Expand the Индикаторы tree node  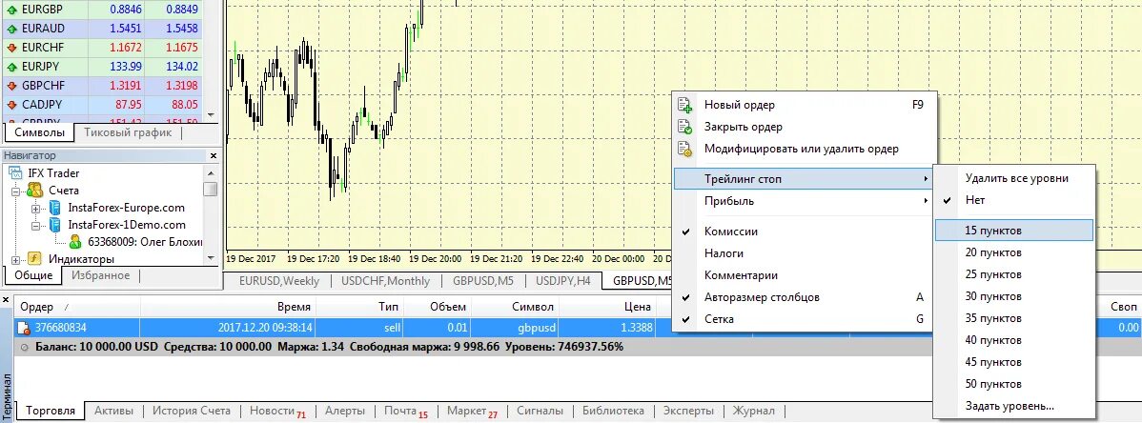(x=15, y=259)
